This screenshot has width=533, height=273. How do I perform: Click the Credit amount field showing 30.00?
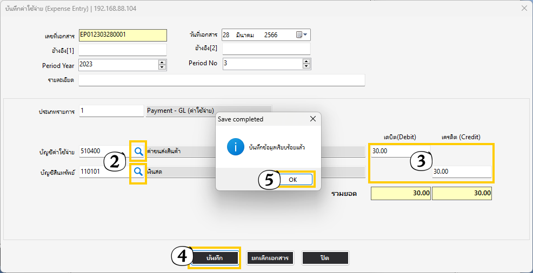click(461, 172)
